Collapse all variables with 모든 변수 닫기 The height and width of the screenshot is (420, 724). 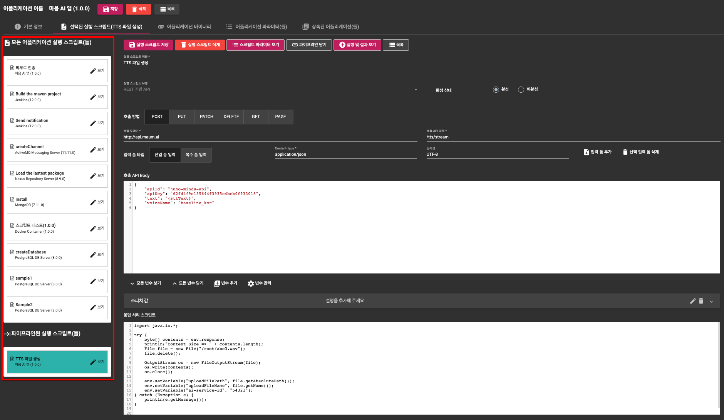pos(188,283)
